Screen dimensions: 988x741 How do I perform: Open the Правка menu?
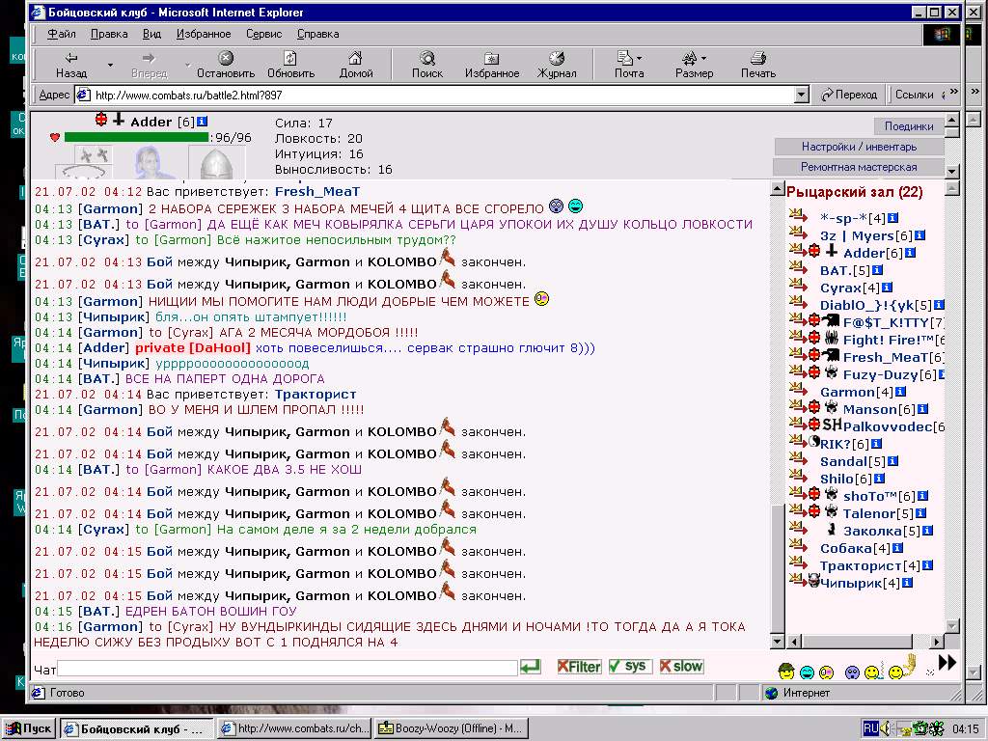point(109,34)
